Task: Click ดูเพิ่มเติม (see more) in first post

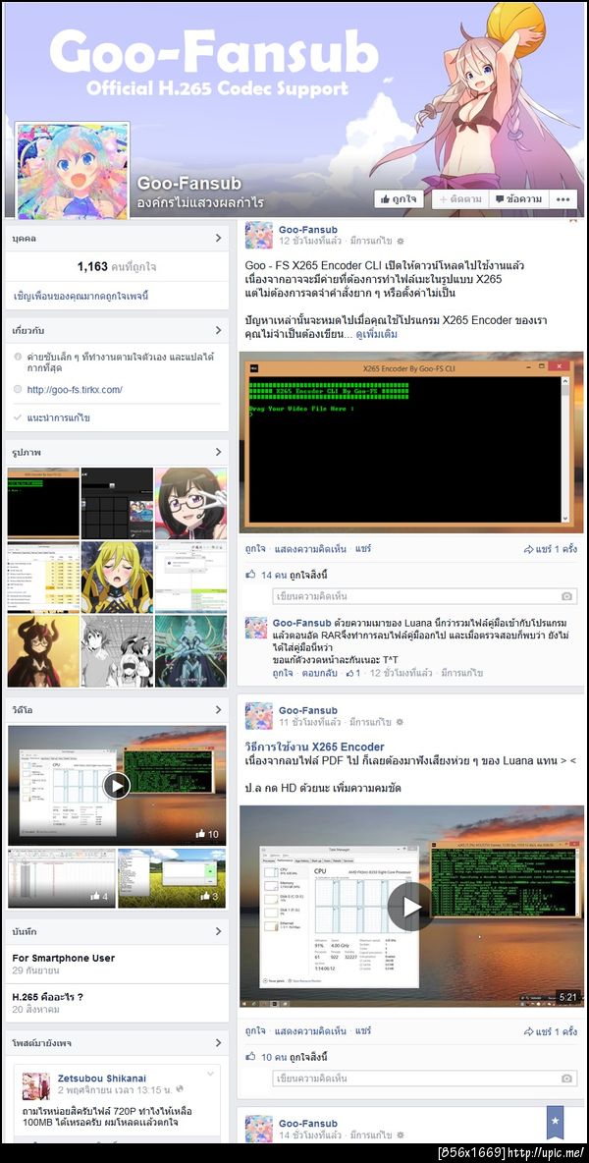Action: (x=376, y=335)
